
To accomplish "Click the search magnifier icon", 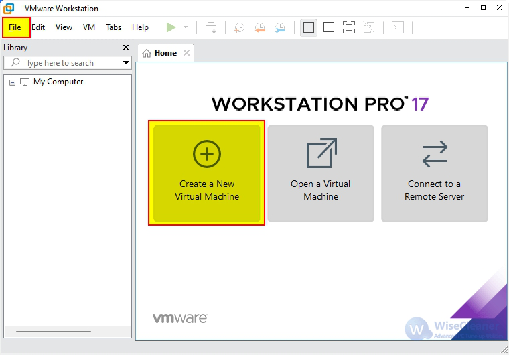I will point(15,62).
